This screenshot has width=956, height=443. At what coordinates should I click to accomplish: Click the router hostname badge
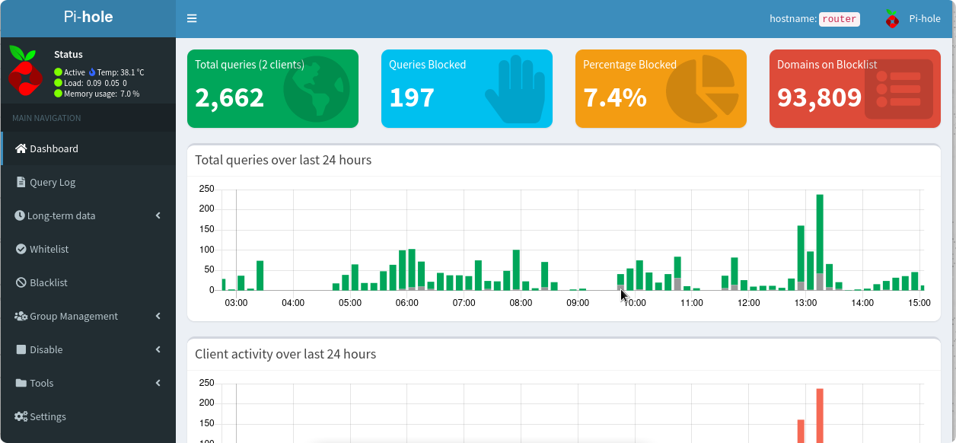840,19
